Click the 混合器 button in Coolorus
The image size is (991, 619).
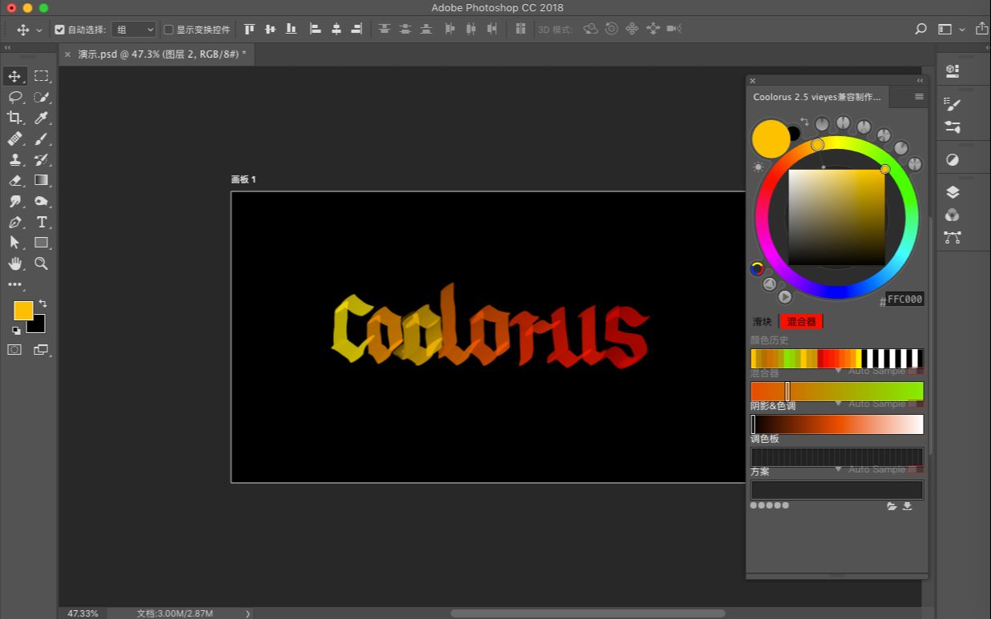pyautogui.click(x=800, y=321)
